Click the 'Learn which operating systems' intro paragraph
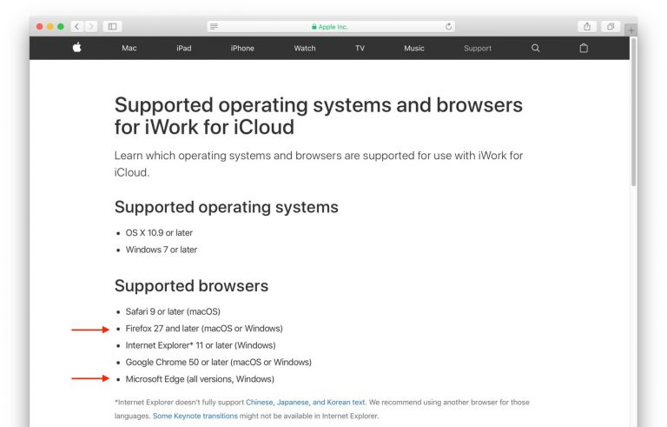This screenshot has height=427, width=667. pyautogui.click(x=319, y=164)
